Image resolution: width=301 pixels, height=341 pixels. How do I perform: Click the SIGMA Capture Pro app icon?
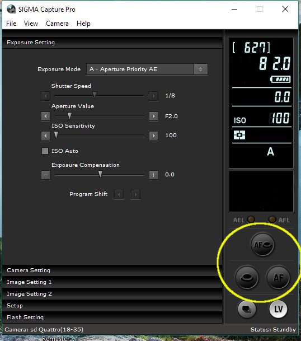click(x=11, y=10)
